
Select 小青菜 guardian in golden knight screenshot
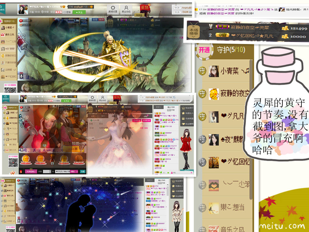[x=8, y=28]
